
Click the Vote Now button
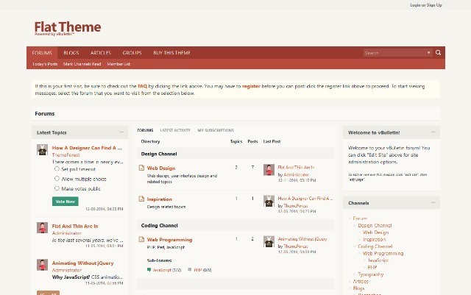click(x=65, y=202)
